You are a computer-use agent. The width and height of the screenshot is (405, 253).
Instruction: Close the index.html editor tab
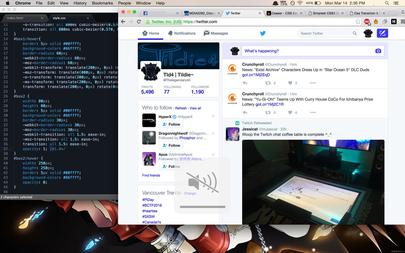42,18
